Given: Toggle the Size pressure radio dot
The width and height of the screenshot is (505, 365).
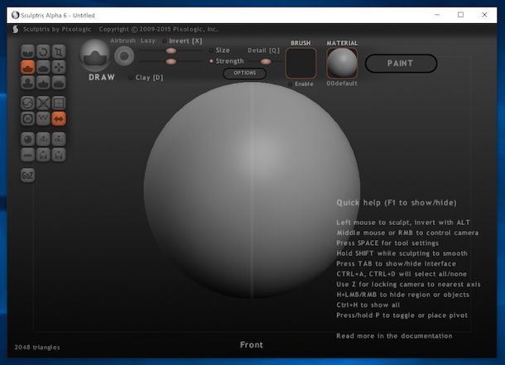Looking at the screenshot, I should 211,50.
